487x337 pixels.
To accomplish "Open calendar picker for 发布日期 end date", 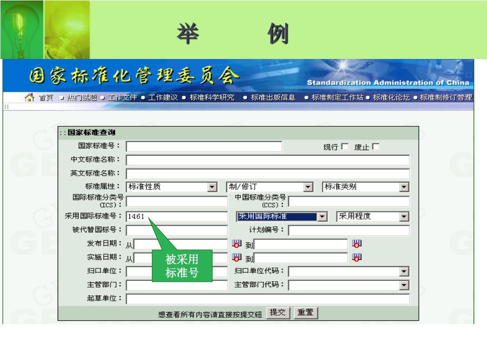I will (x=357, y=244).
